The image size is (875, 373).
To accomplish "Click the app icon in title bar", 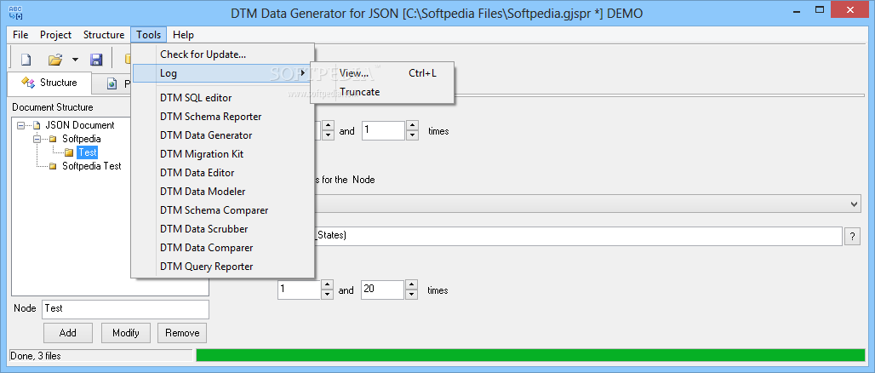I will [x=15, y=12].
